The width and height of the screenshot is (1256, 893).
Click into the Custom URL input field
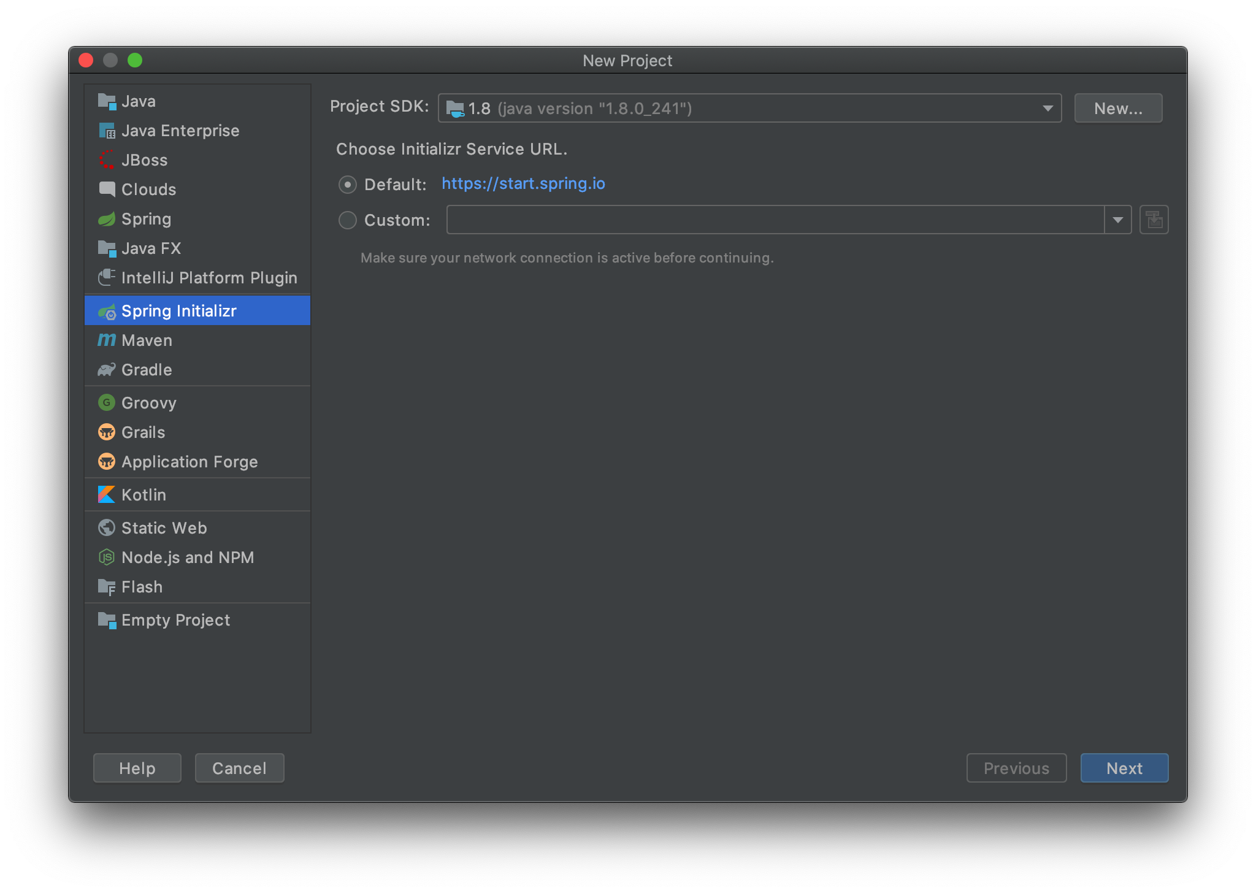click(775, 220)
